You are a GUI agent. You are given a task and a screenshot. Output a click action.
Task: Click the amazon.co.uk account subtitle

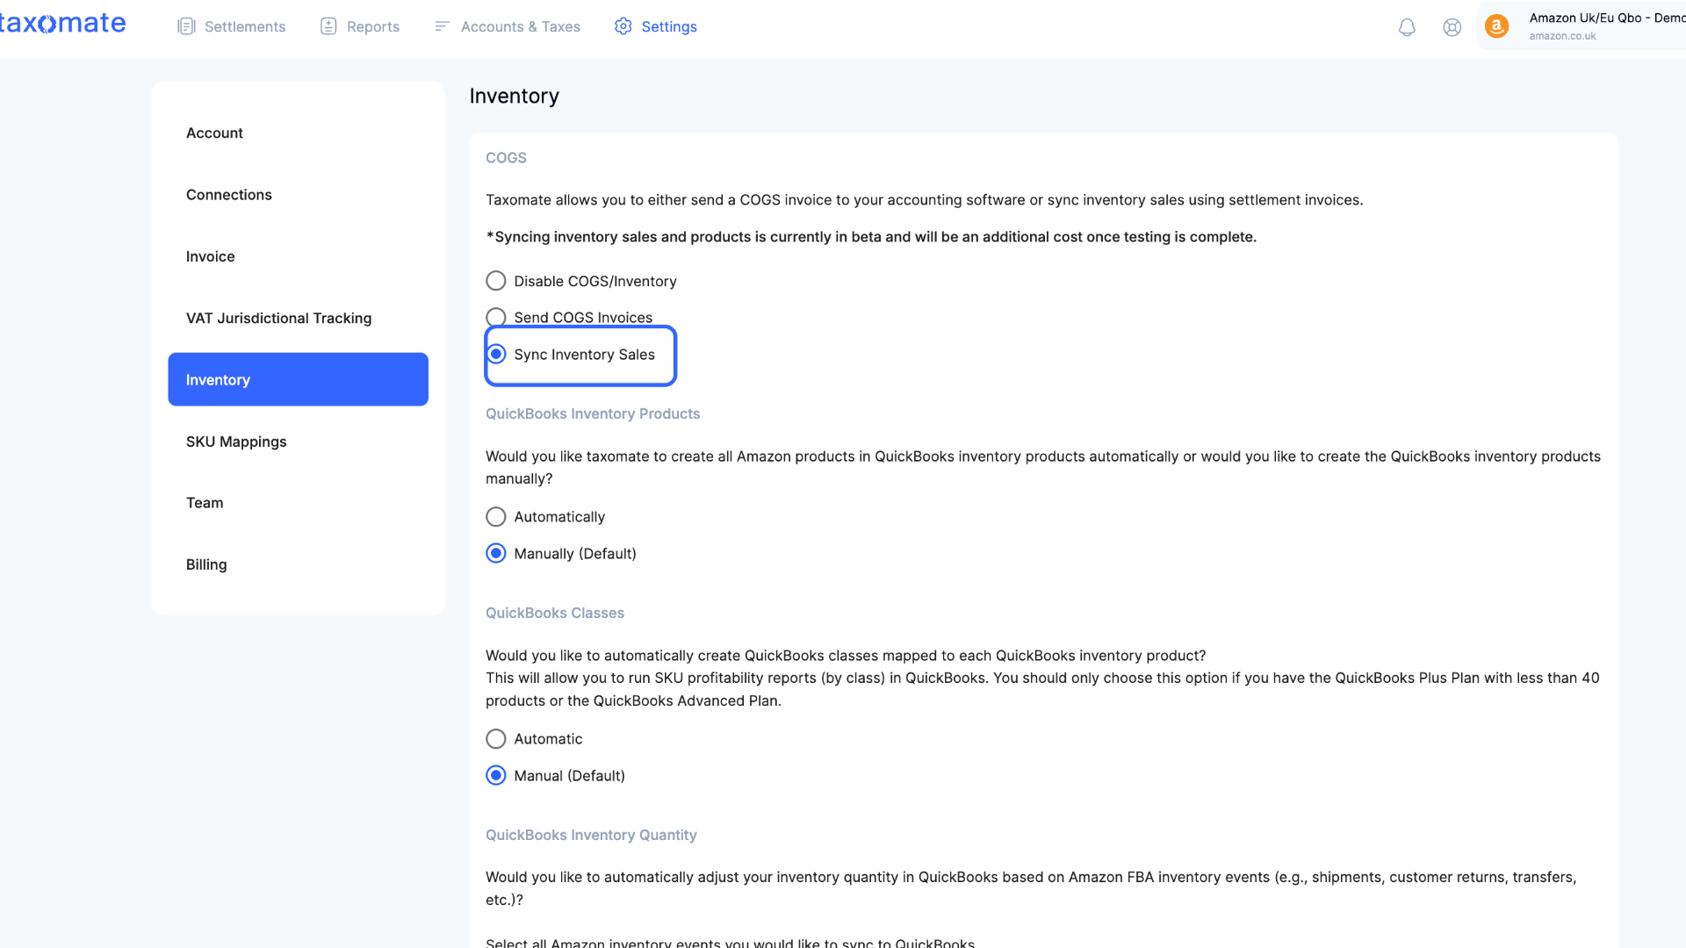click(x=1562, y=36)
